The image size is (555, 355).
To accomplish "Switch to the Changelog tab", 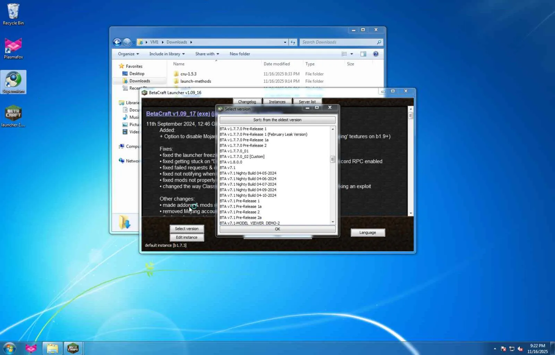I will pos(247,102).
